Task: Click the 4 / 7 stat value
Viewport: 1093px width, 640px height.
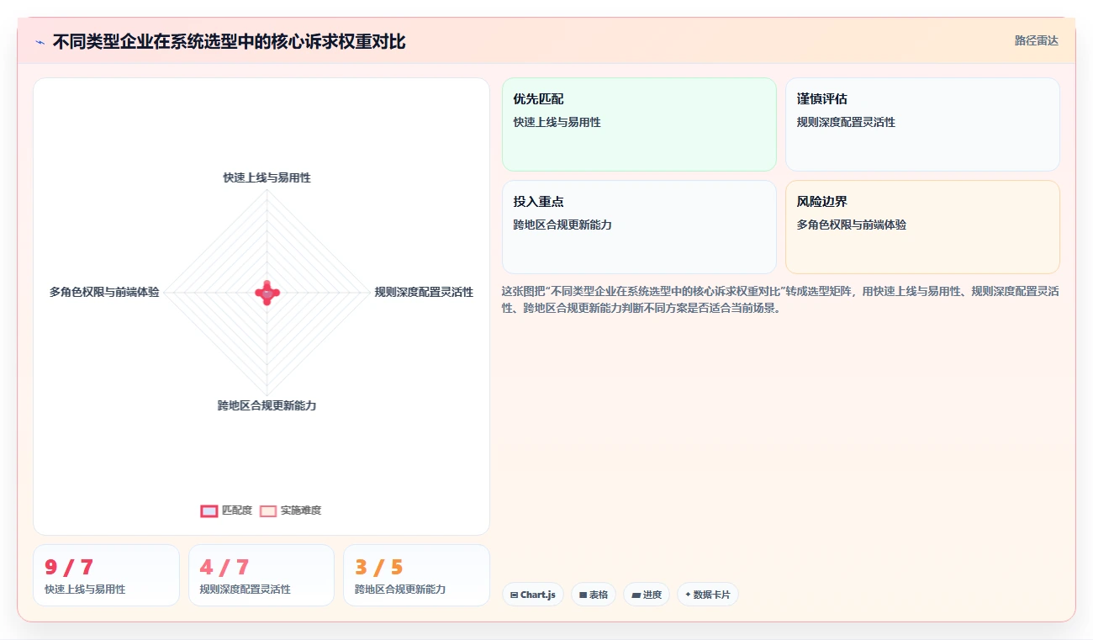Action: click(x=224, y=568)
